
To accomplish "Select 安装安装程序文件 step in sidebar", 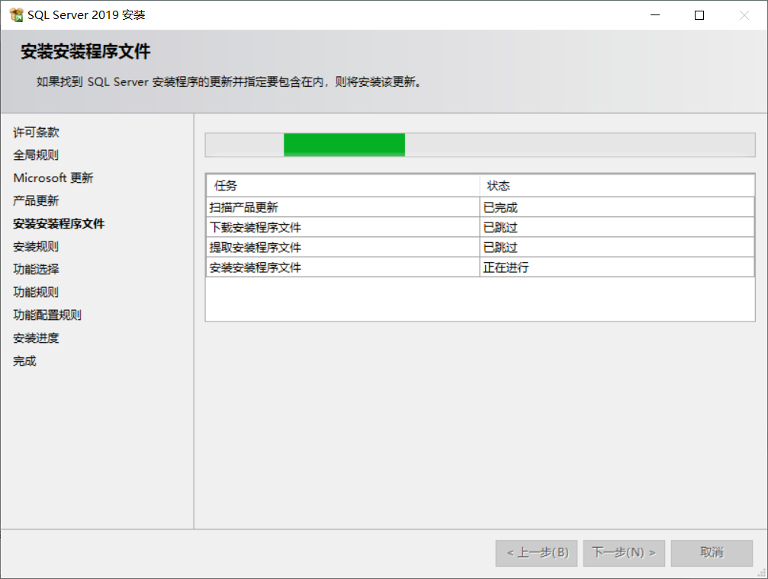I will 59,224.
